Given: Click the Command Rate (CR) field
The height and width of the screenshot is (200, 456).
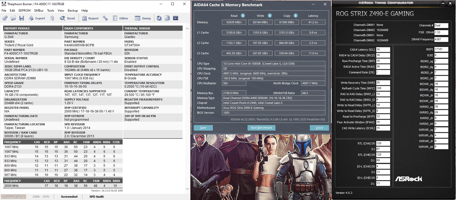Looking at the screenshot, I should click(383, 72).
